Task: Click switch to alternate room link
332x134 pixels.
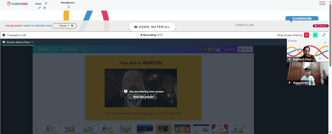Action: [37, 26]
